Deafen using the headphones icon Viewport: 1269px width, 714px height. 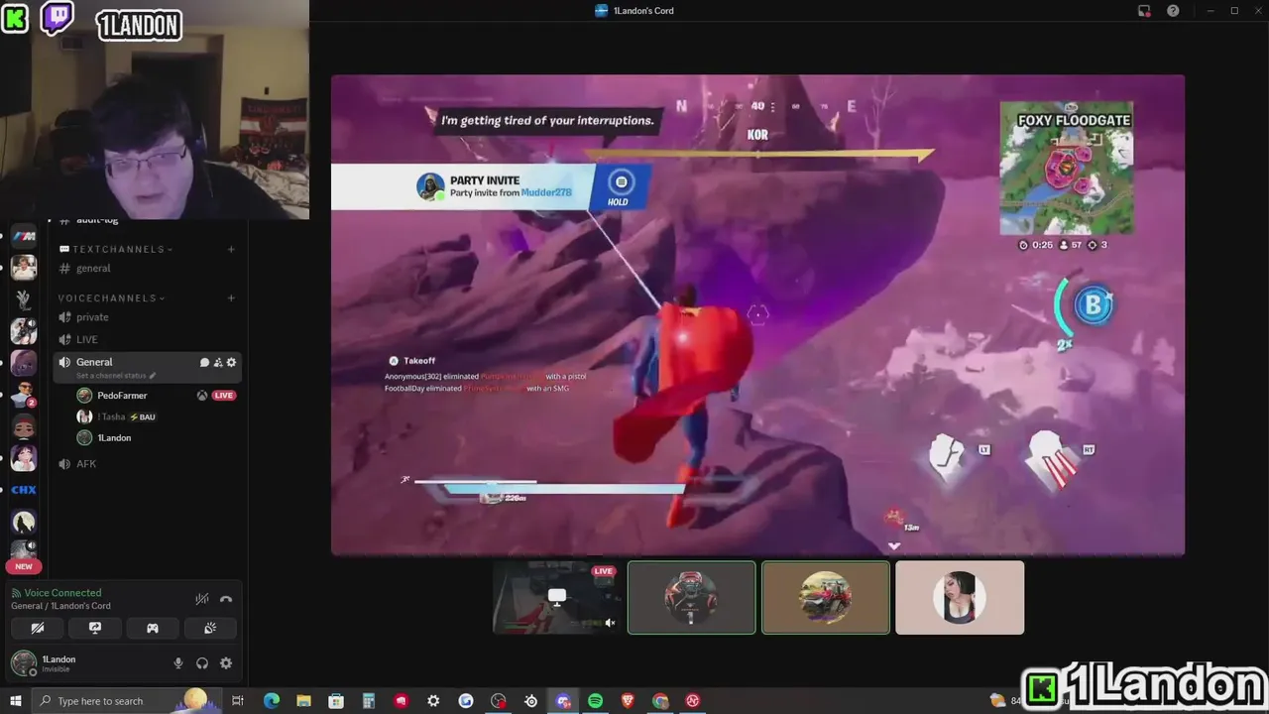[x=202, y=663]
